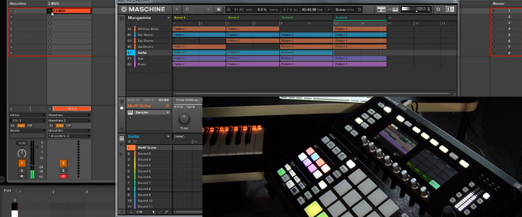Toggle track activator 2 on MIDI track
Screen dimensions: 522x217
click(x=63, y=163)
